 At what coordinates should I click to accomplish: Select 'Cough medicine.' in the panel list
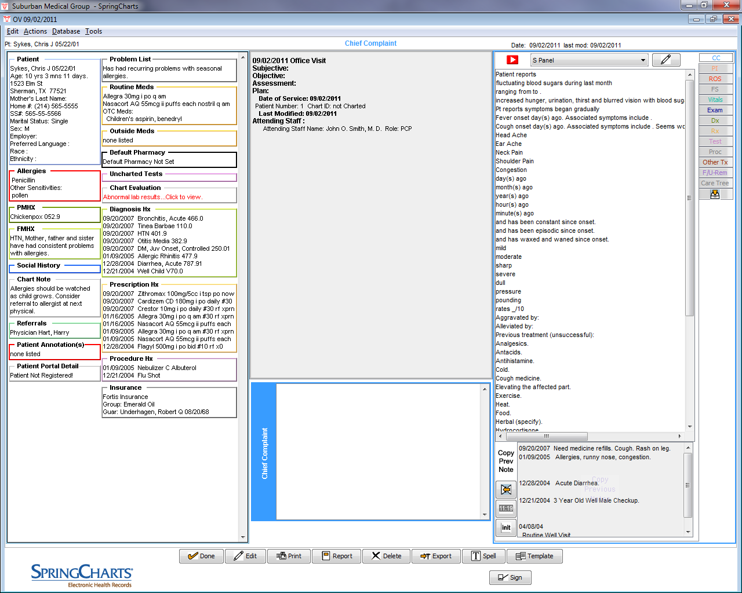click(x=518, y=378)
